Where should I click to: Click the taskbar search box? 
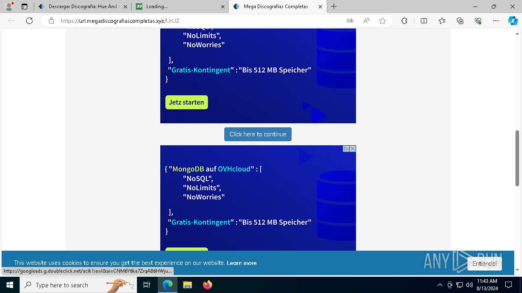pyautogui.click(x=78, y=285)
